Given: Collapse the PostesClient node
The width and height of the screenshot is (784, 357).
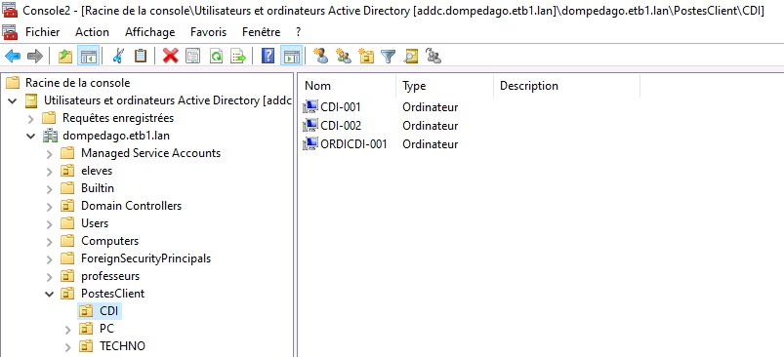Looking at the screenshot, I should [x=49, y=294].
